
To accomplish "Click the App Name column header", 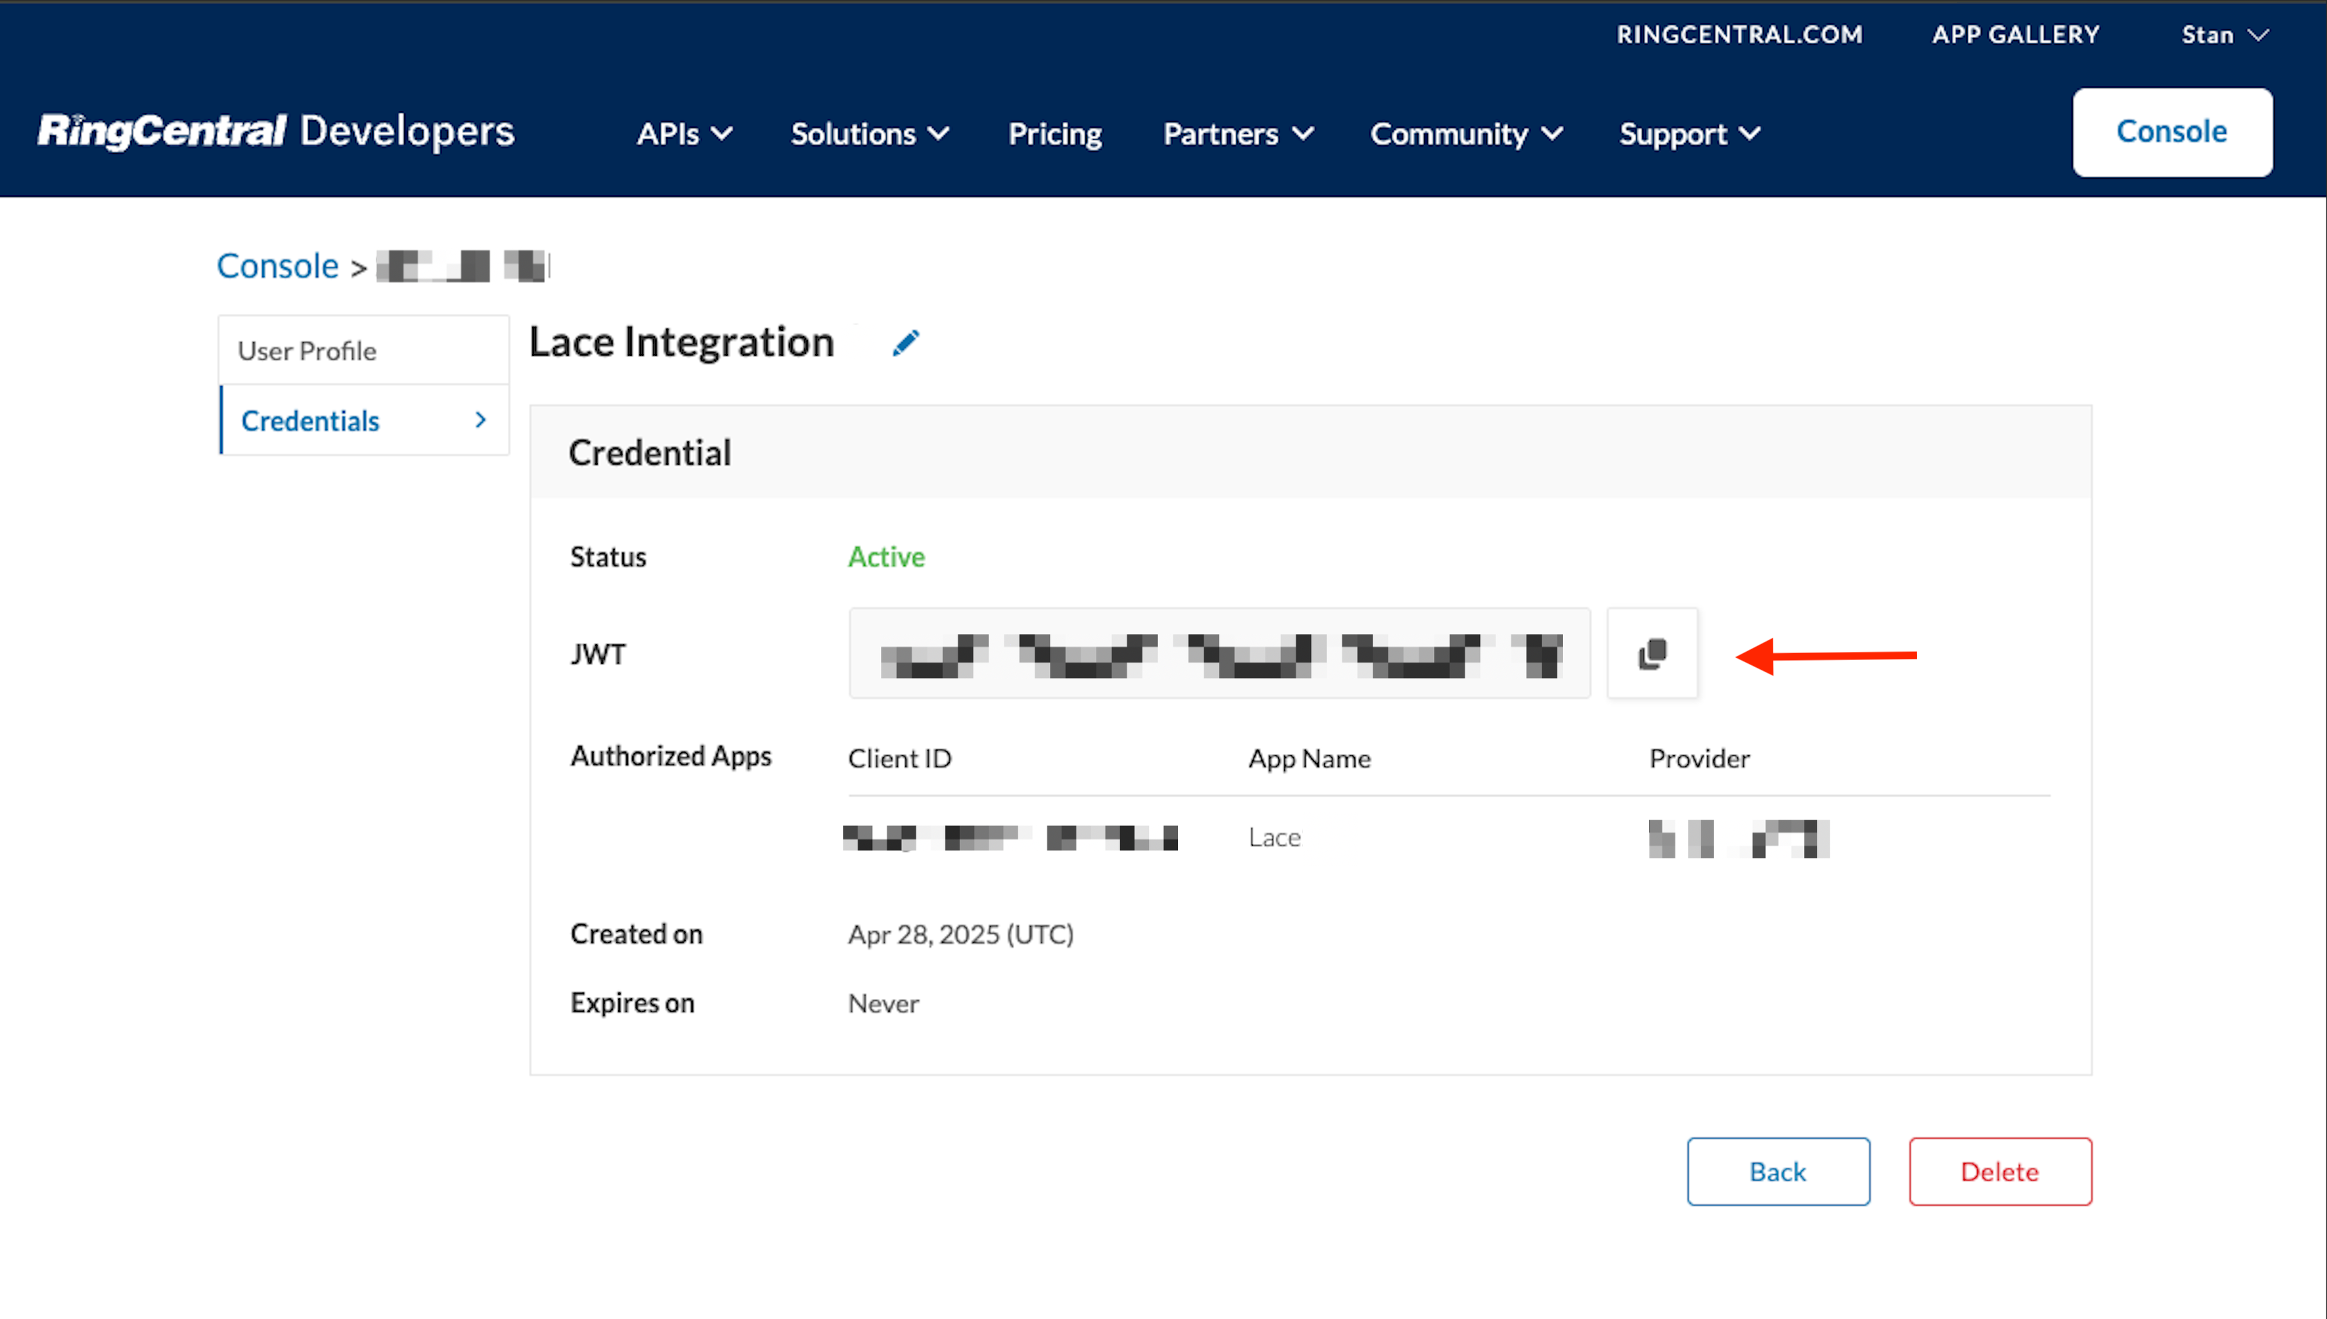I will pos(1309,758).
